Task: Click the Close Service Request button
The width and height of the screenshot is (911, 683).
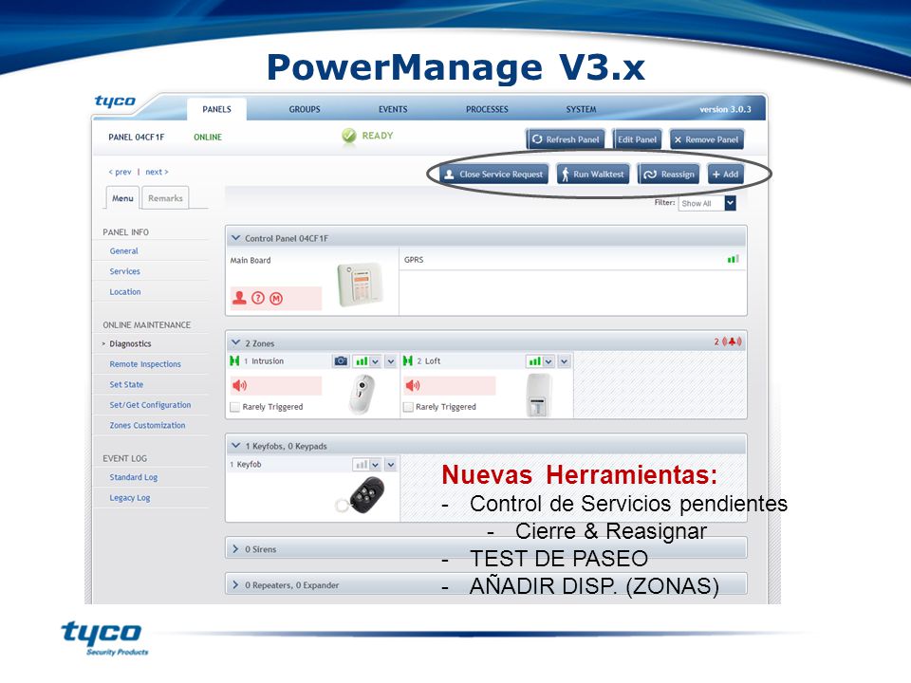Action: point(493,174)
